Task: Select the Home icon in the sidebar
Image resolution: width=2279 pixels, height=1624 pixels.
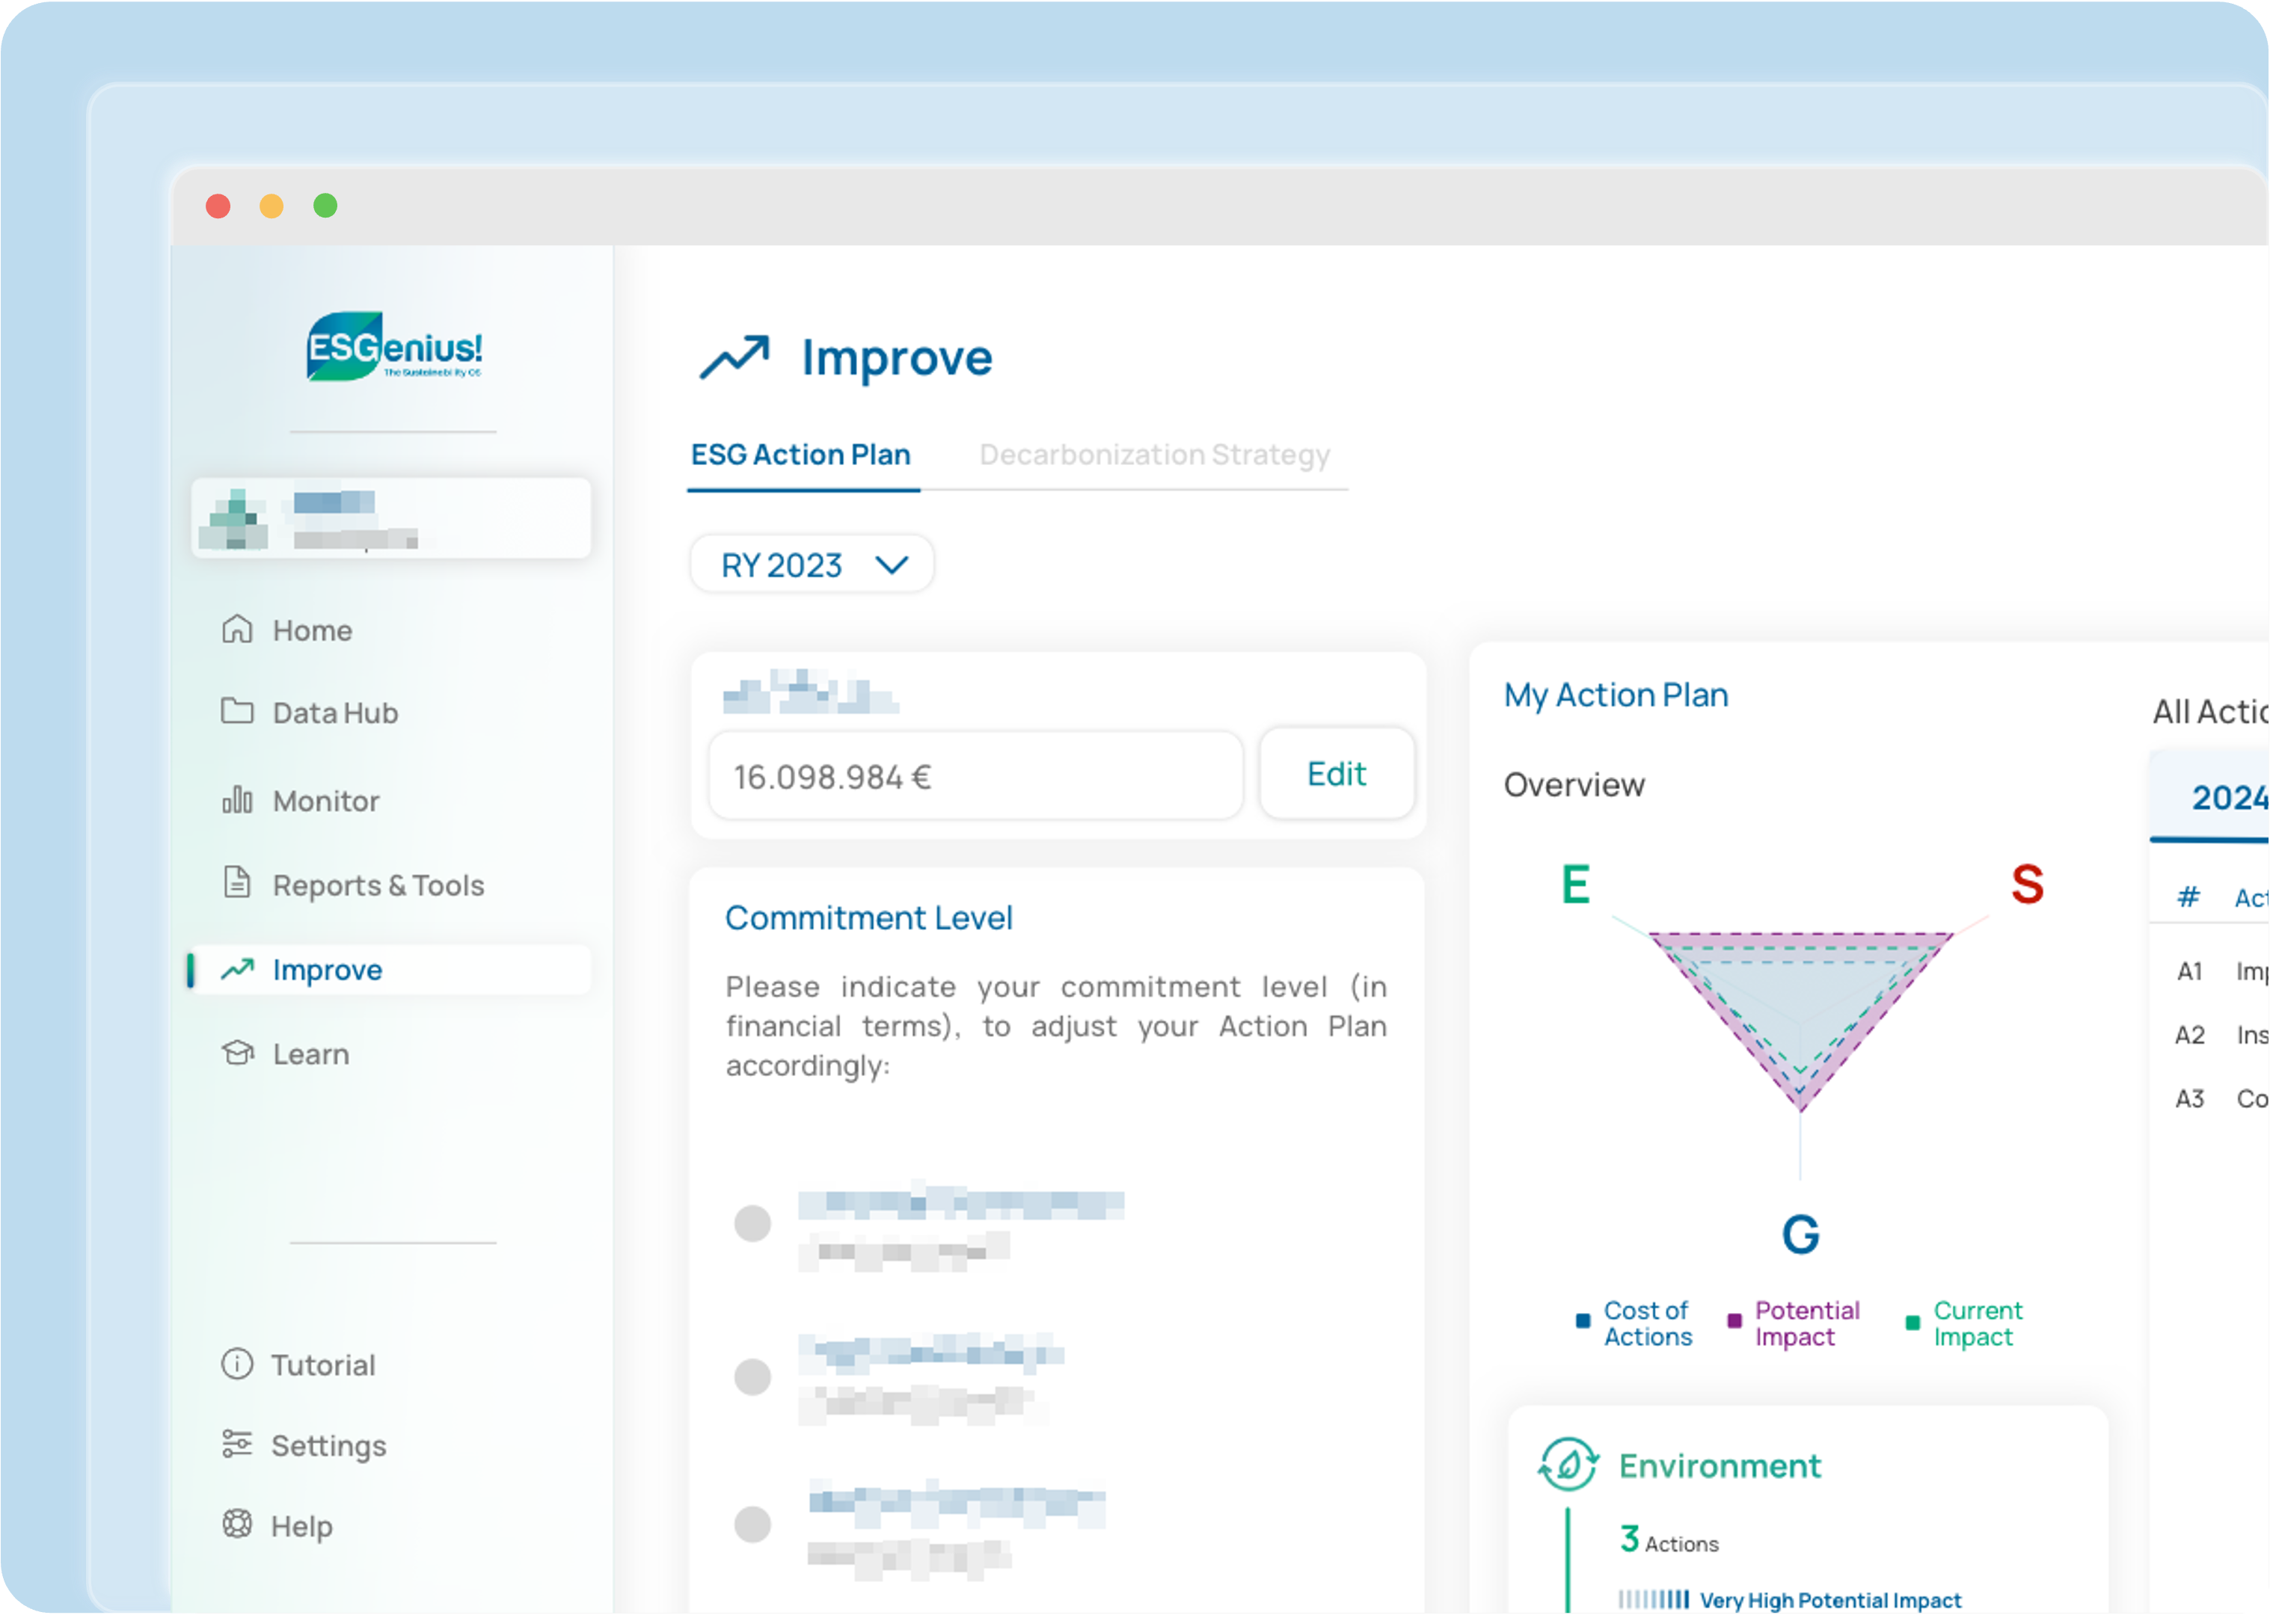Action: (236, 629)
